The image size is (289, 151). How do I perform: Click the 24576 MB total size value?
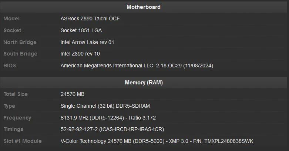73,94
